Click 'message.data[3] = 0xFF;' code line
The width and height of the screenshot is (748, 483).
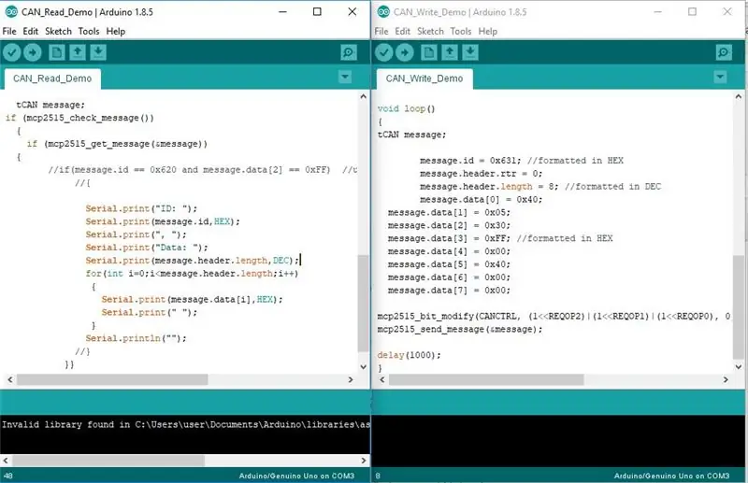click(500, 238)
